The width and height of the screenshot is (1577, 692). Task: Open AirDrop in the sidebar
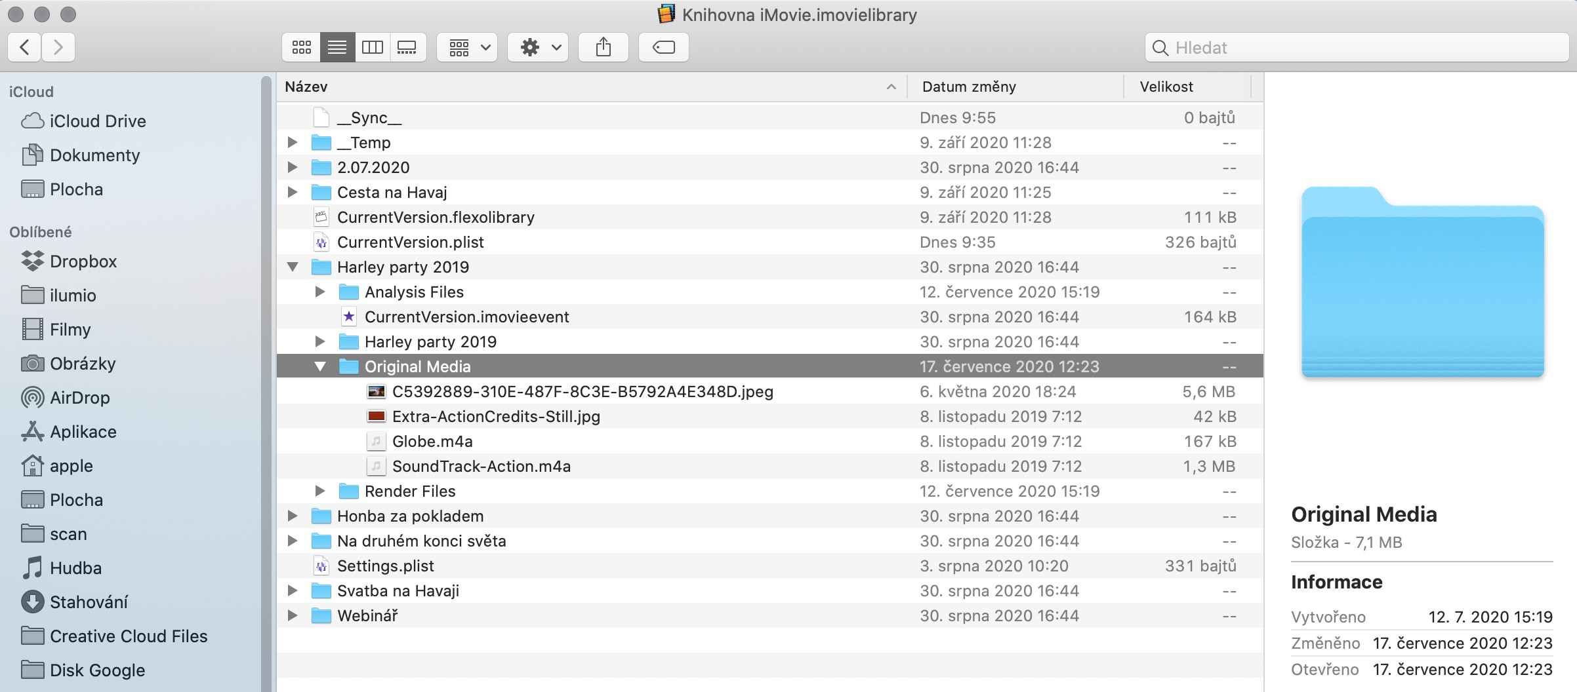point(79,398)
